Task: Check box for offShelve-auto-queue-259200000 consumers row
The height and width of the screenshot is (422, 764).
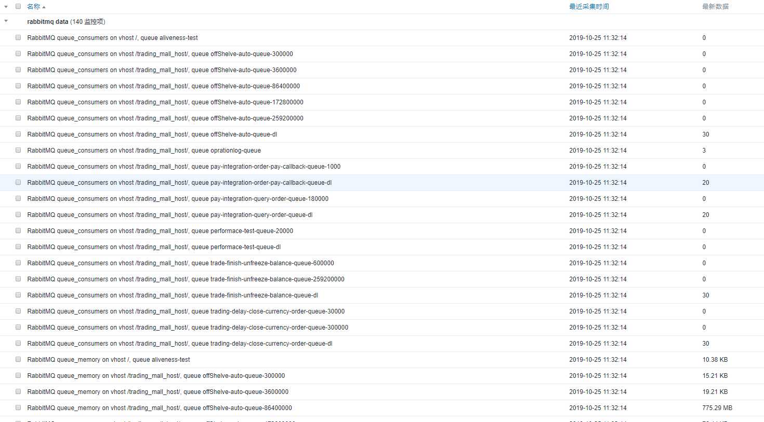Action: (x=18, y=118)
